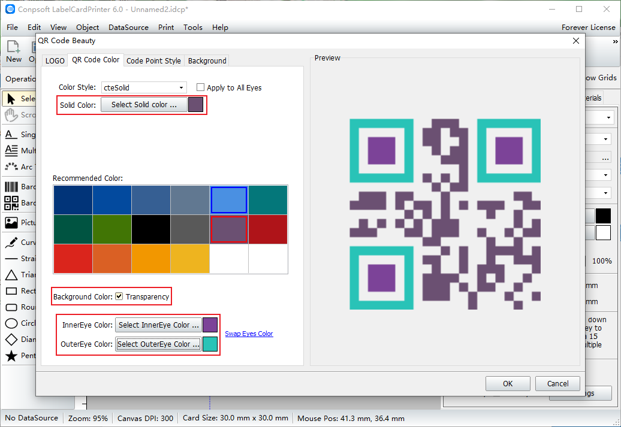Click Select InnerEye Color button

click(158, 325)
